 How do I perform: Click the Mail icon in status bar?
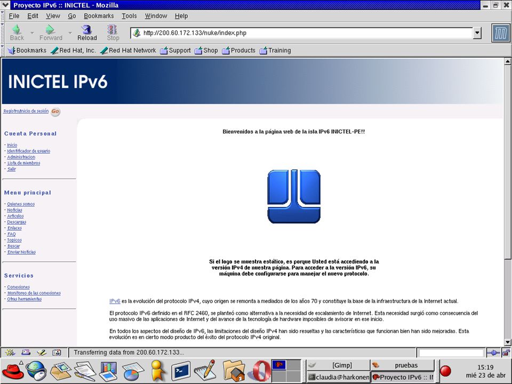(26, 353)
